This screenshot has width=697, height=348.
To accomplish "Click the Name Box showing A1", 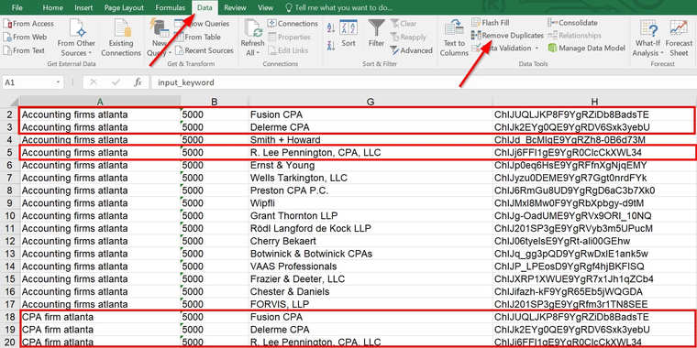I will (29, 82).
